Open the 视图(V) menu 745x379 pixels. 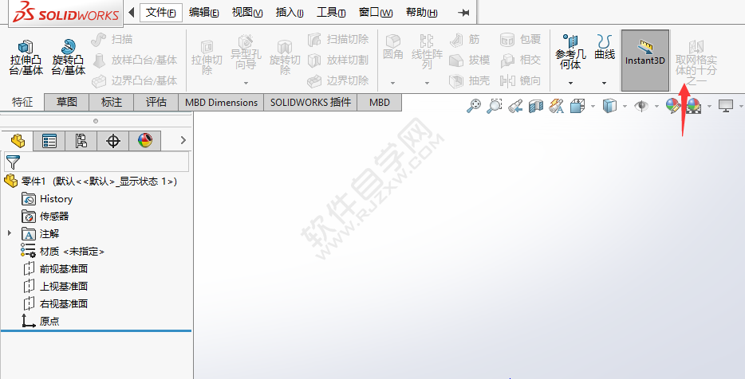[x=247, y=12]
